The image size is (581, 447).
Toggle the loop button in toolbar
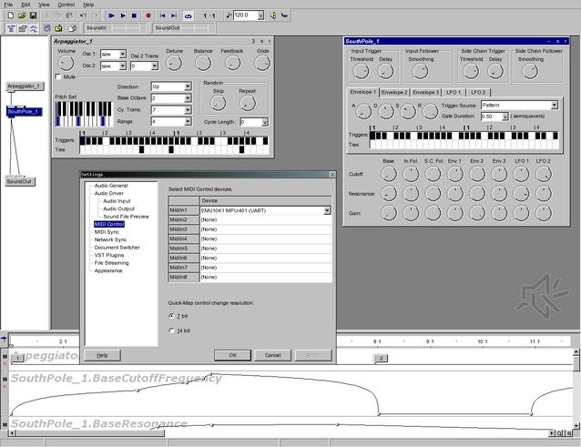coord(188,15)
